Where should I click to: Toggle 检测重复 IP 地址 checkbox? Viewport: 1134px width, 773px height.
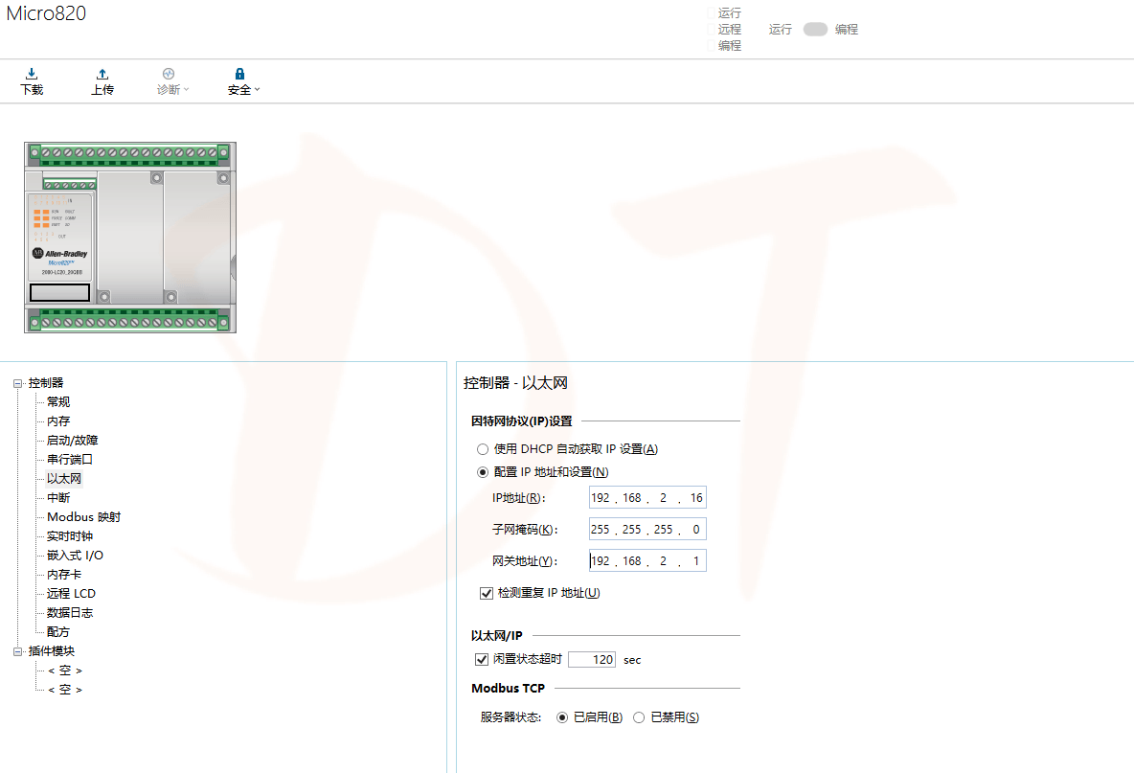coord(487,593)
